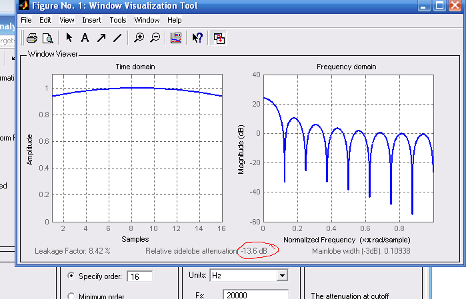The width and height of the screenshot is (466, 299).
Task: Close the Window Visualization Tool window
Action: 455,5
